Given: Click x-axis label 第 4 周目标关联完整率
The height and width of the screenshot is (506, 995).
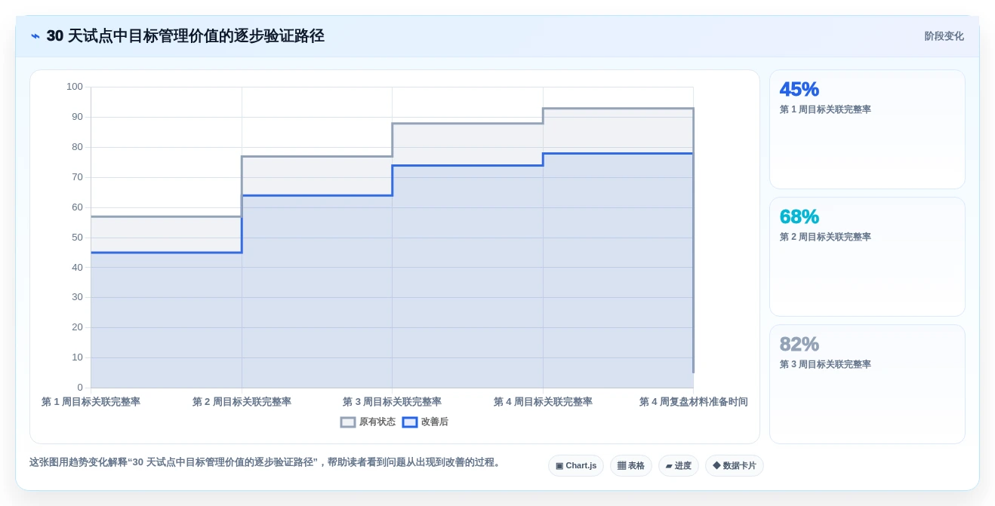Looking at the screenshot, I should point(543,402).
